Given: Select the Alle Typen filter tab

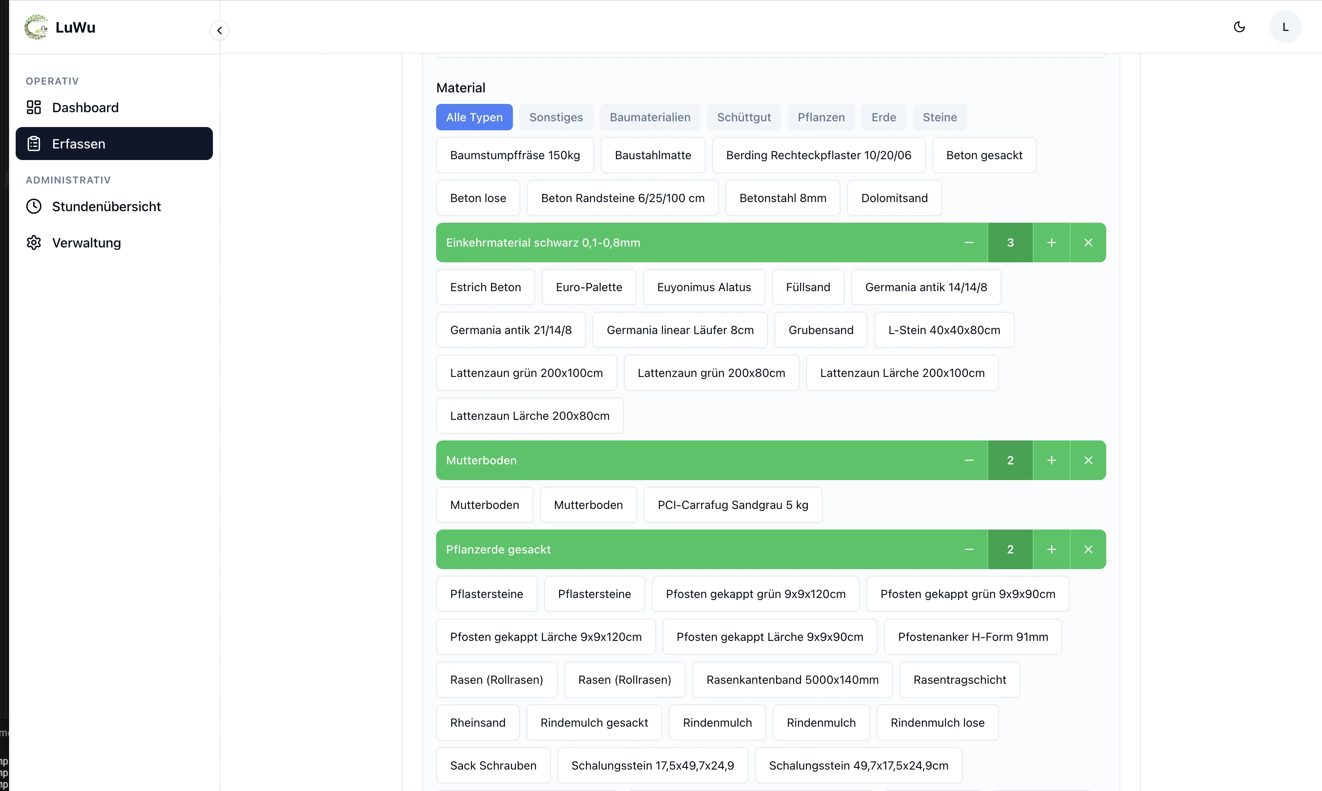Looking at the screenshot, I should 474,117.
